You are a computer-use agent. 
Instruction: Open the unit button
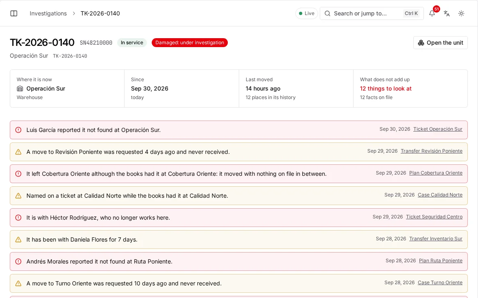(441, 43)
